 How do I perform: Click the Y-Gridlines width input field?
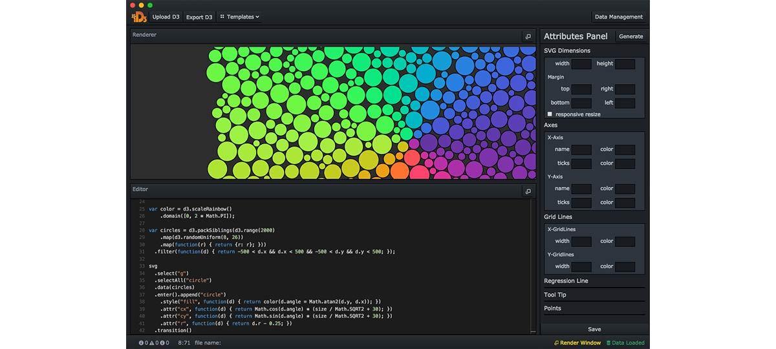(x=581, y=267)
